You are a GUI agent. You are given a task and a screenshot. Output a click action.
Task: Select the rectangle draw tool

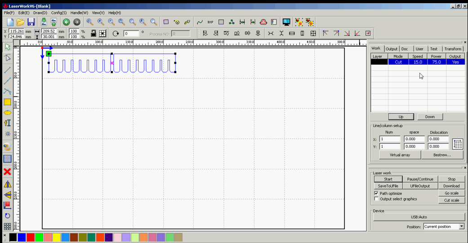click(8, 102)
